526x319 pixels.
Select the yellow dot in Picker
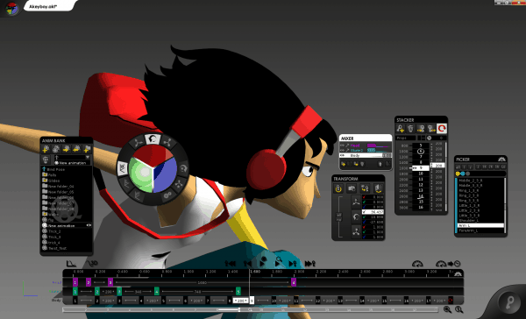coord(458,174)
